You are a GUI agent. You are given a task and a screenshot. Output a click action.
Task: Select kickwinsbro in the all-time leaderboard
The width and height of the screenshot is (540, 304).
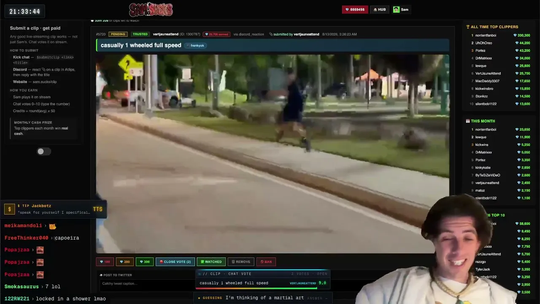tap(484, 89)
